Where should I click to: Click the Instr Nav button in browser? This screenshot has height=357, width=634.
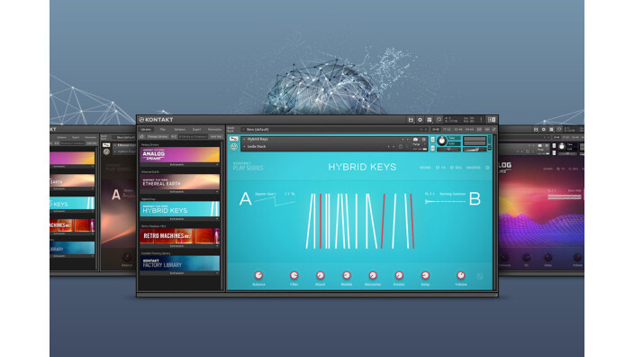click(x=216, y=137)
